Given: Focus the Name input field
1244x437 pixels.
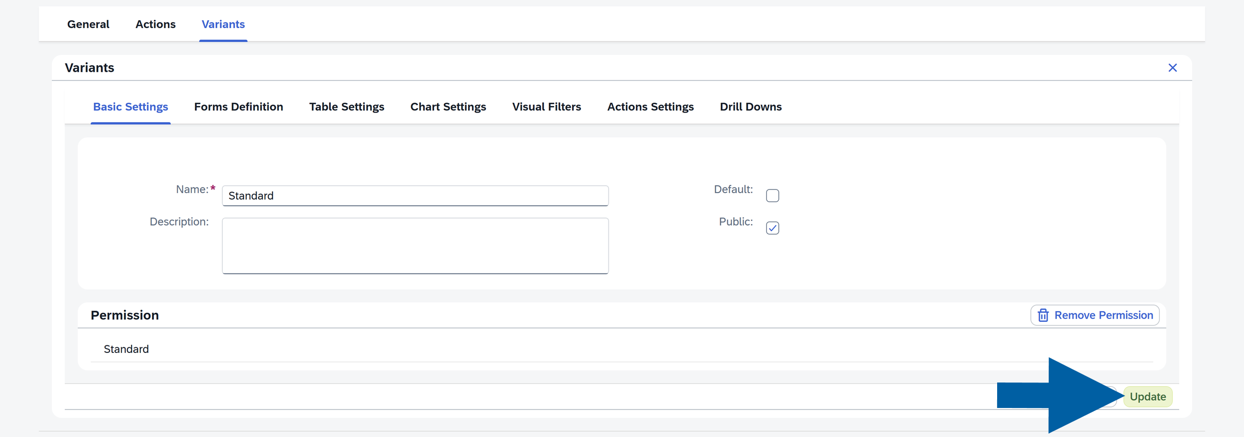Looking at the screenshot, I should point(415,196).
